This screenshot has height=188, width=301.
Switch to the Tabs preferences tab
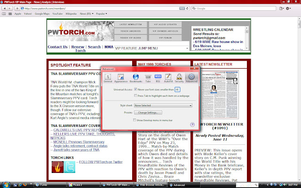[148, 78]
